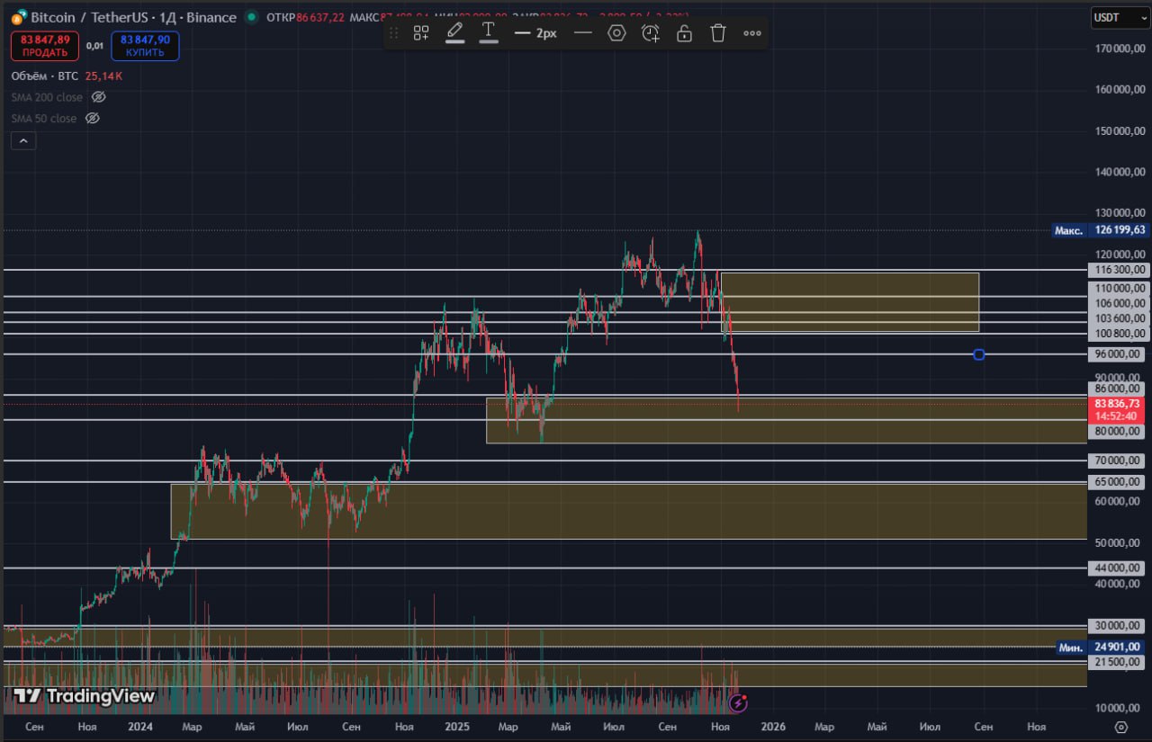Add alert using the clock icon

(651, 33)
